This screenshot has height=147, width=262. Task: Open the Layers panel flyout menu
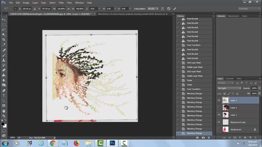pos(260,79)
